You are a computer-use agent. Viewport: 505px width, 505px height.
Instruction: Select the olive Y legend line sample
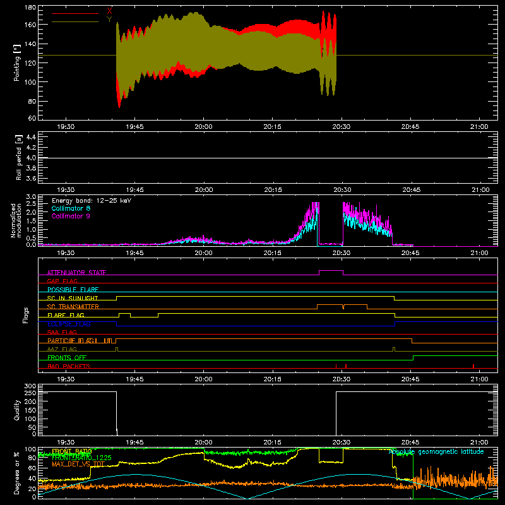point(75,21)
